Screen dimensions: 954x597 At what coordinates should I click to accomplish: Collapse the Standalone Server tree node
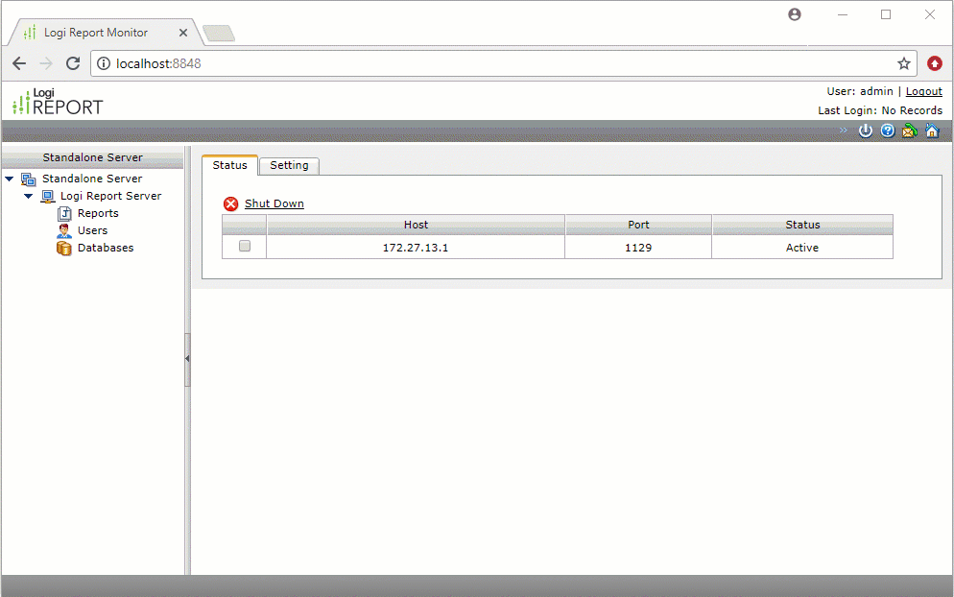coord(9,179)
